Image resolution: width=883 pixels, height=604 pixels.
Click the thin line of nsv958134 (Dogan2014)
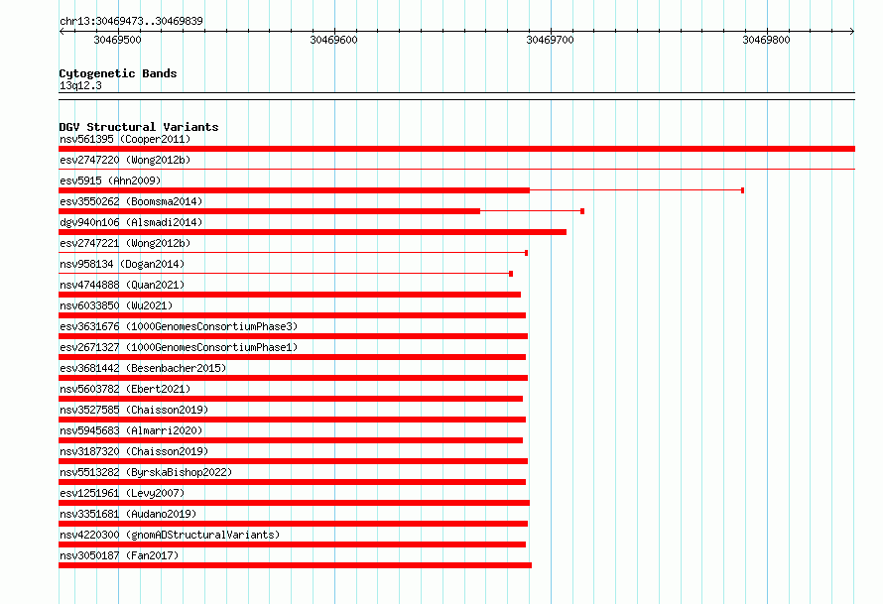pos(285,274)
